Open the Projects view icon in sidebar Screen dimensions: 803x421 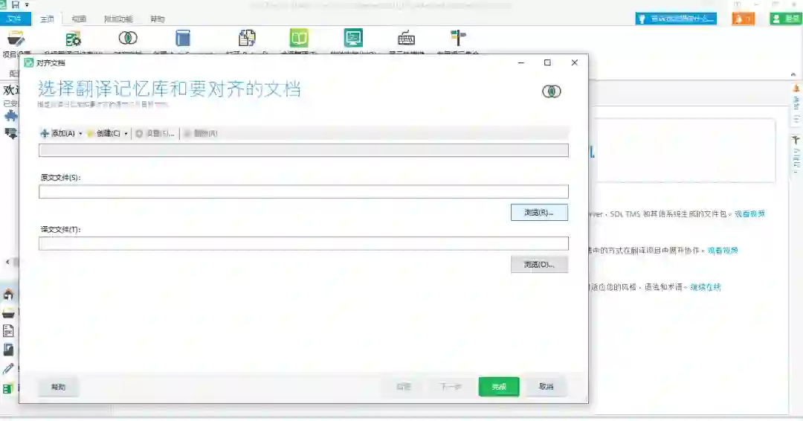8,313
